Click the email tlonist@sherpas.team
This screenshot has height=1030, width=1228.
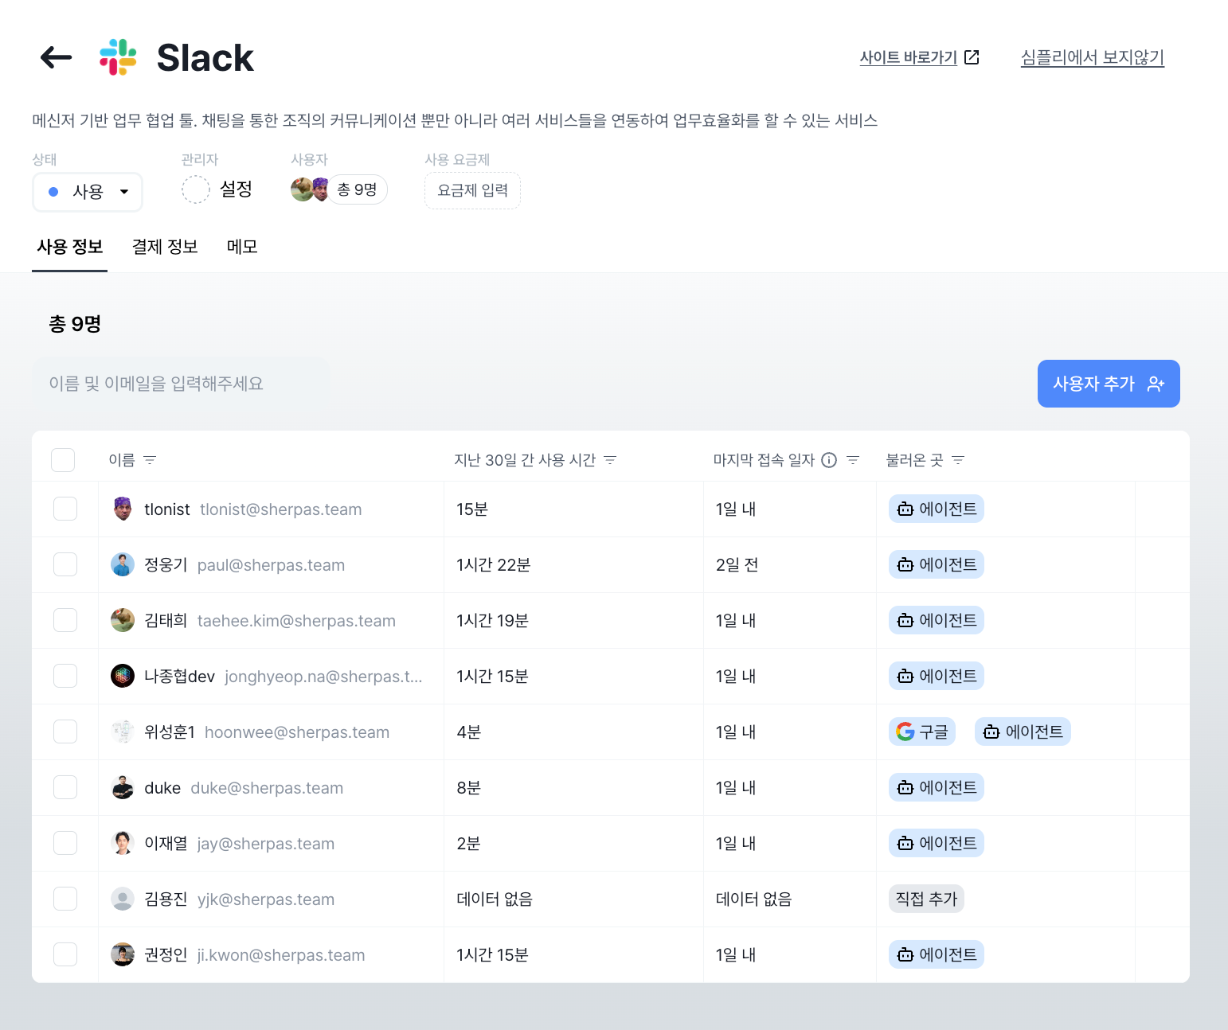point(281,509)
